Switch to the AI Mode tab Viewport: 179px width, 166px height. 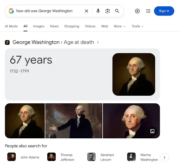(x=11, y=26)
